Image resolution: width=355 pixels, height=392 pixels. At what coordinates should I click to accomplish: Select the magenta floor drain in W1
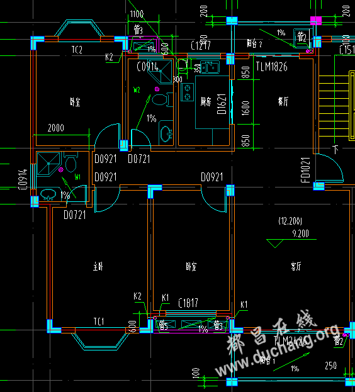pos(61,170)
